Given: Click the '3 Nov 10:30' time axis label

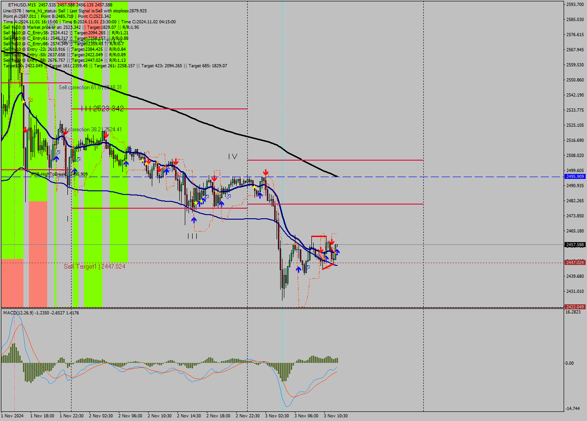Looking at the screenshot, I should point(336,416).
